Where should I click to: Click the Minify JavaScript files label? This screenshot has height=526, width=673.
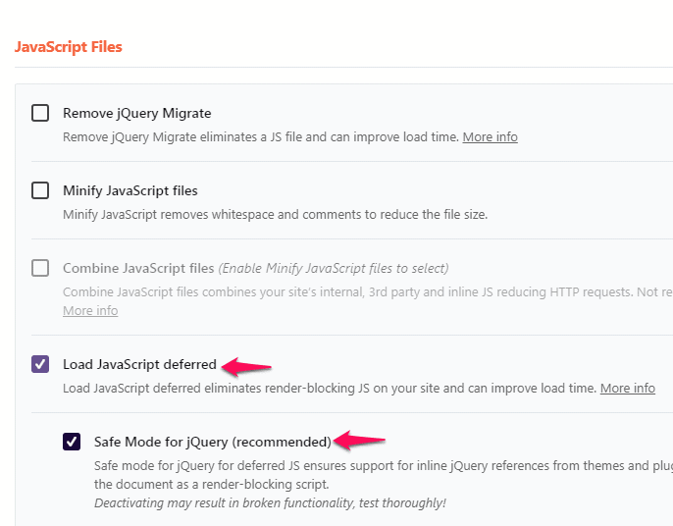coord(130,190)
